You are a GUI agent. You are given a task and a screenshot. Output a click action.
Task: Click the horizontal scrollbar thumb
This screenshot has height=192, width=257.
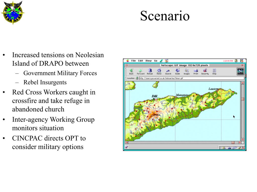233,142
